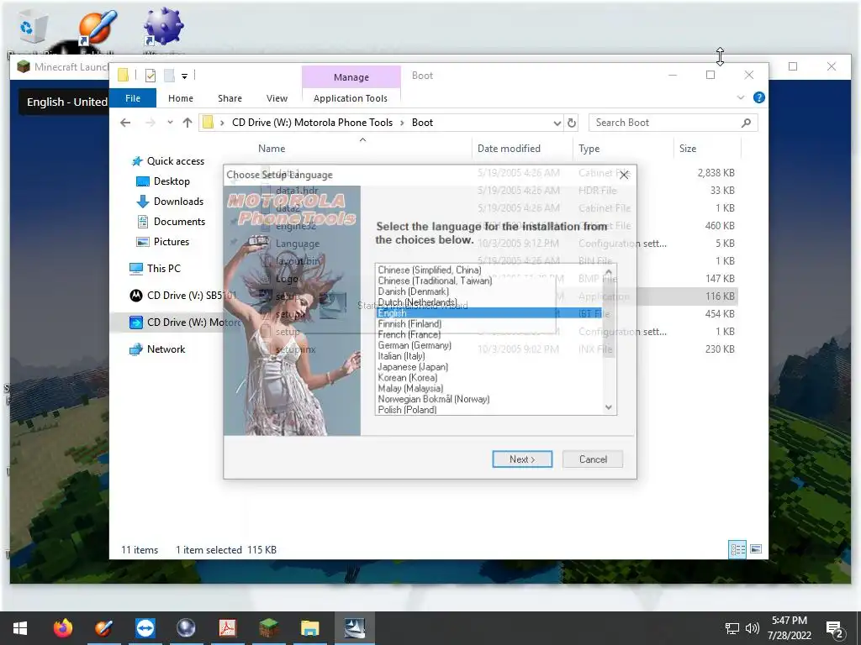Switch to details view layout icon
This screenshot has width=861, height=645.
coord(737,549)
